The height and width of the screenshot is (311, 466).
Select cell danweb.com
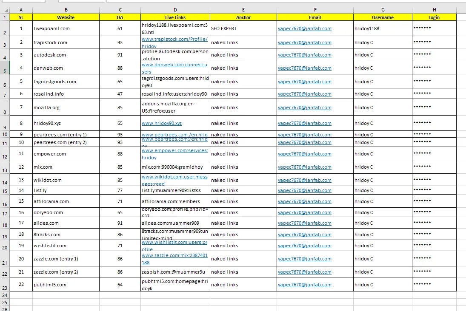click(x=66, y=68)
